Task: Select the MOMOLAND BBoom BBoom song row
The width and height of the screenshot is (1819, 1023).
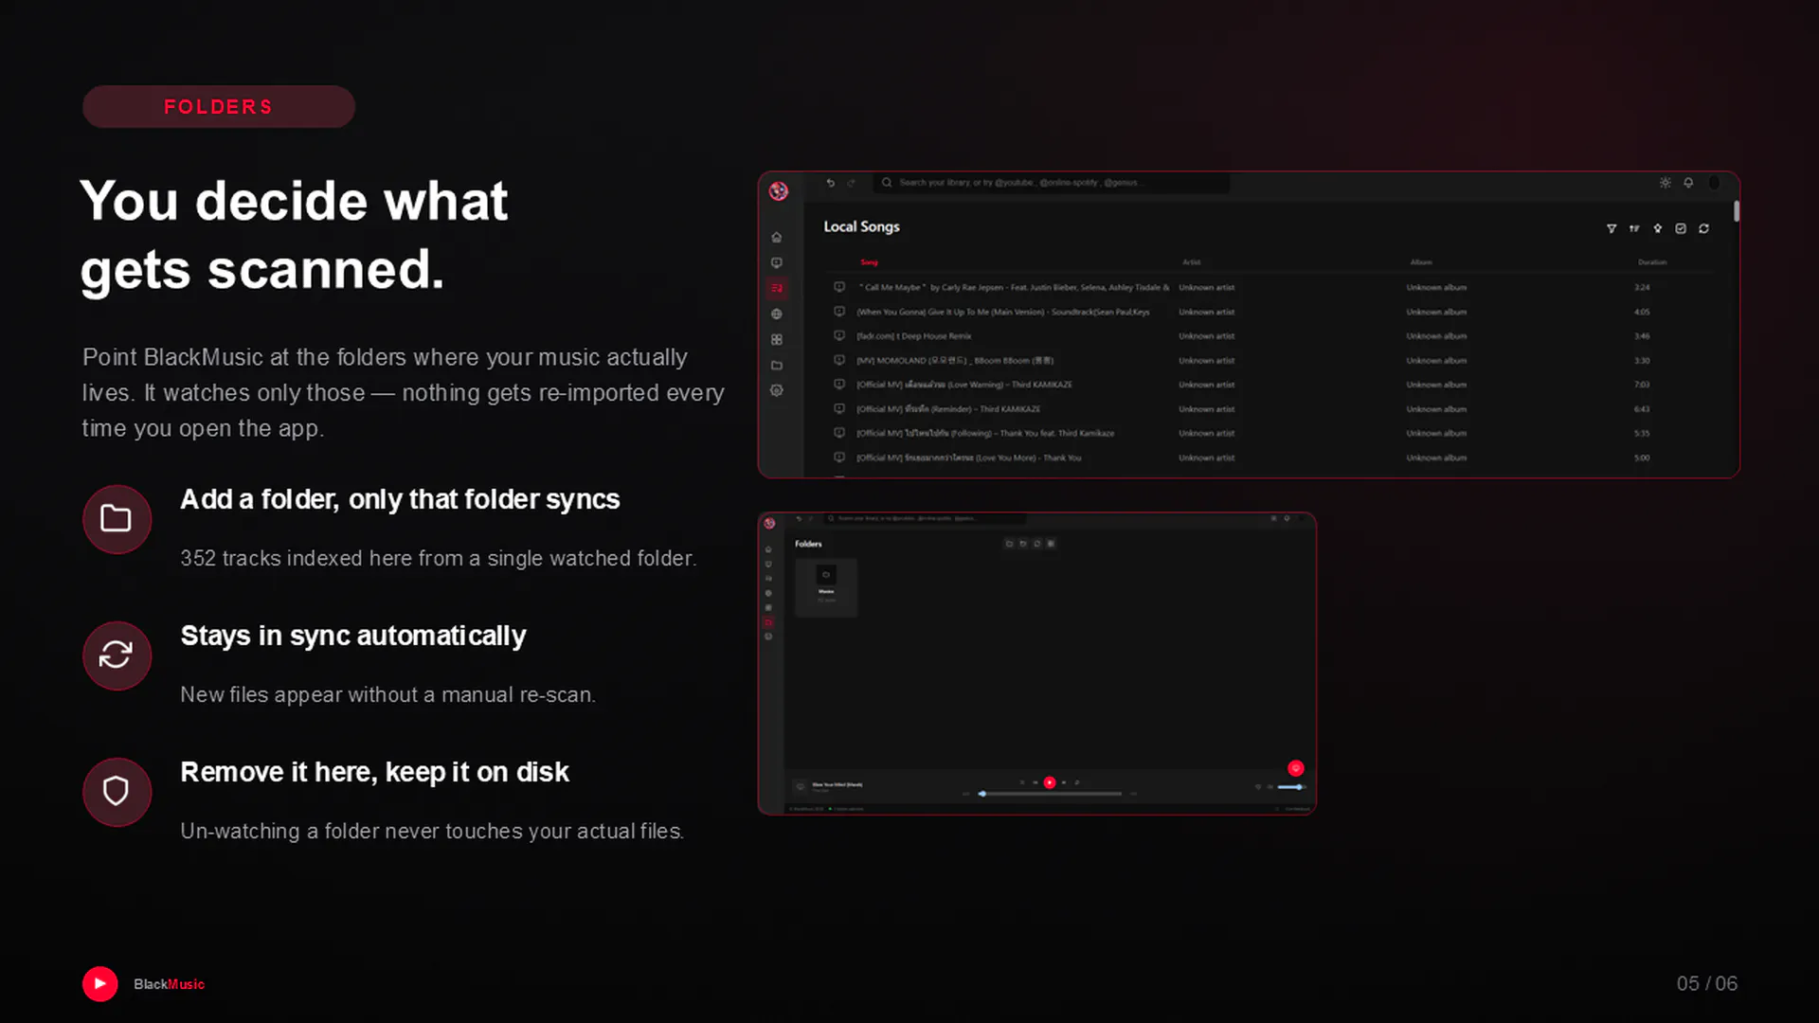Action: coord(1270,360)
